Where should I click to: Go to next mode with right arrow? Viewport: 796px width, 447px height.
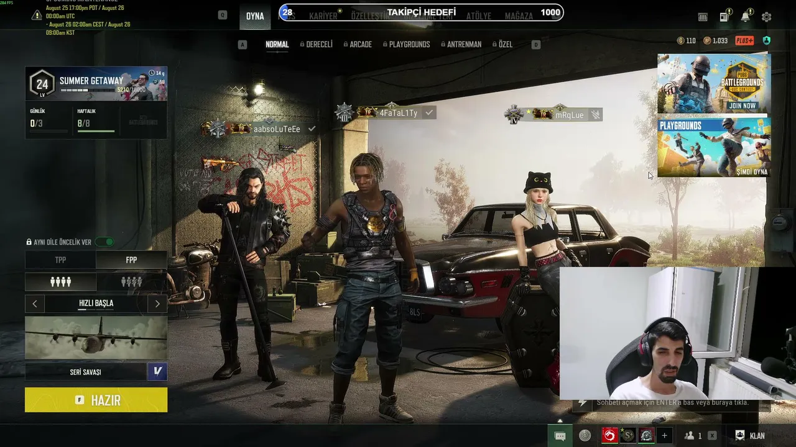157,304
